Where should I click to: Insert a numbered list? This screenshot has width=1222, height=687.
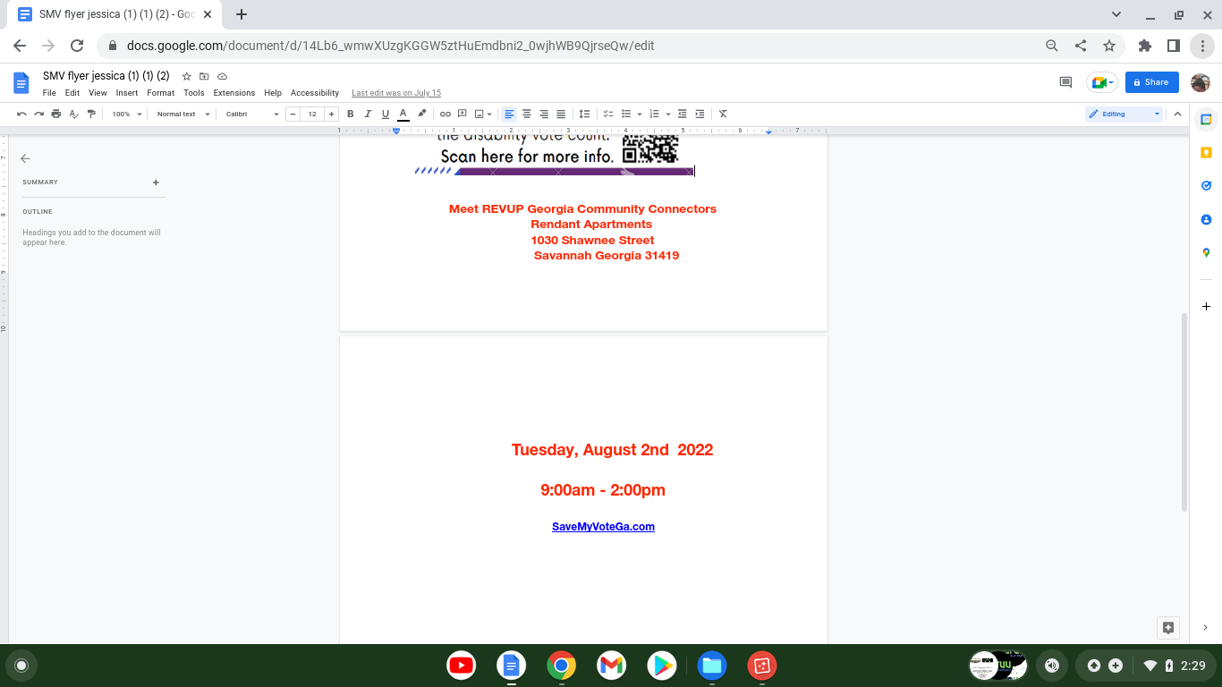point(654,114)
